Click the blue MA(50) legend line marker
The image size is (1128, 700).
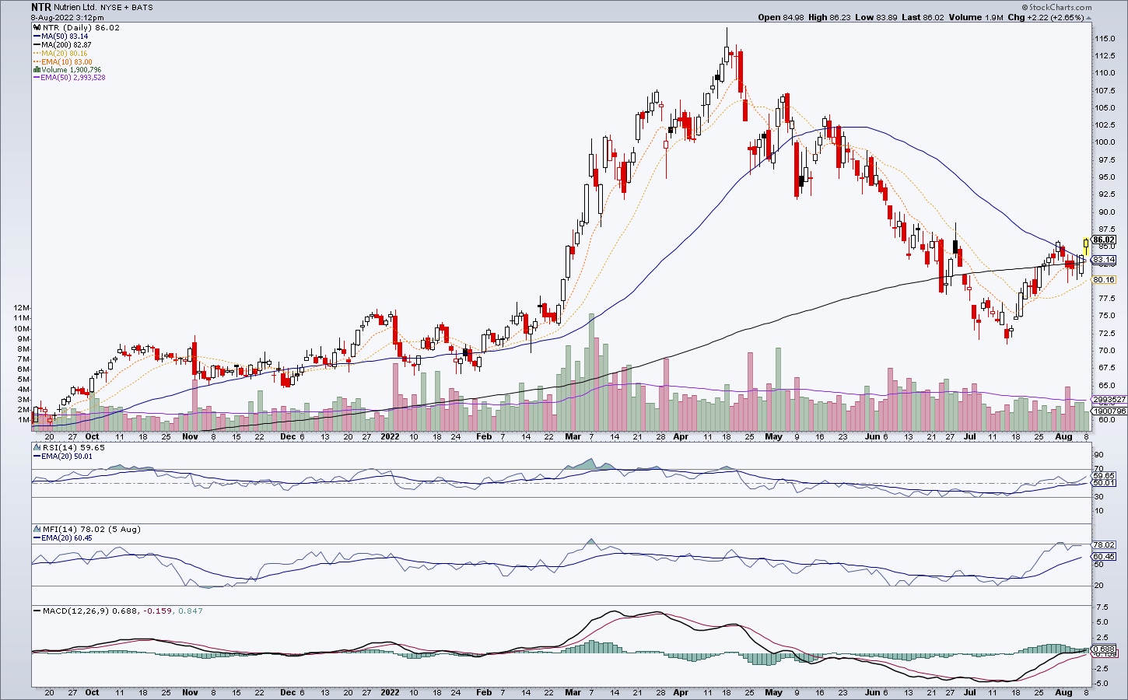(37, 37)
